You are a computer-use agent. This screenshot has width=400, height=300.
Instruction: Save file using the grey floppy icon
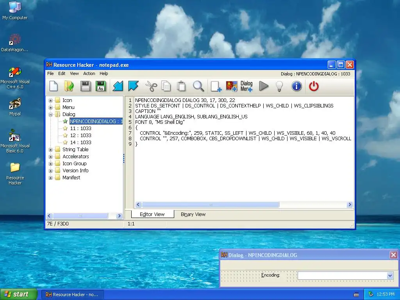(x=86, y=86)
